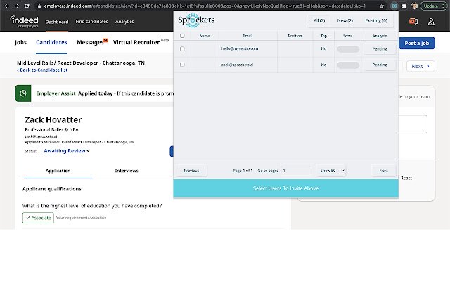This screenshot has width=450, height=281.
Task: Go back using the browser back arrow
Action: tap(7, 6)
